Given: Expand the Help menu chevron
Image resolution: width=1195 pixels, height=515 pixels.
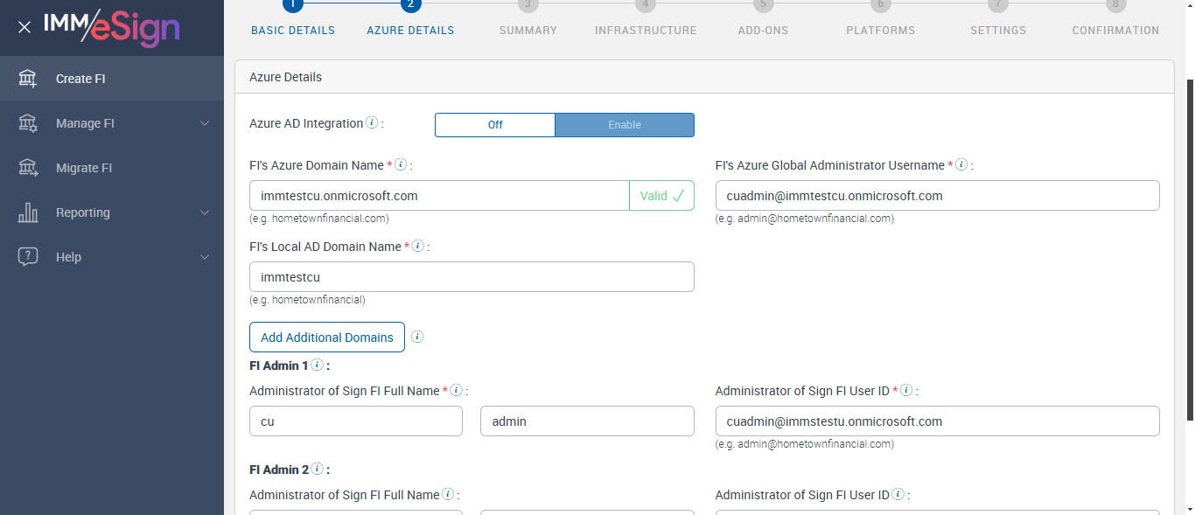Looking at the screenshot, I should click(205, 257).
